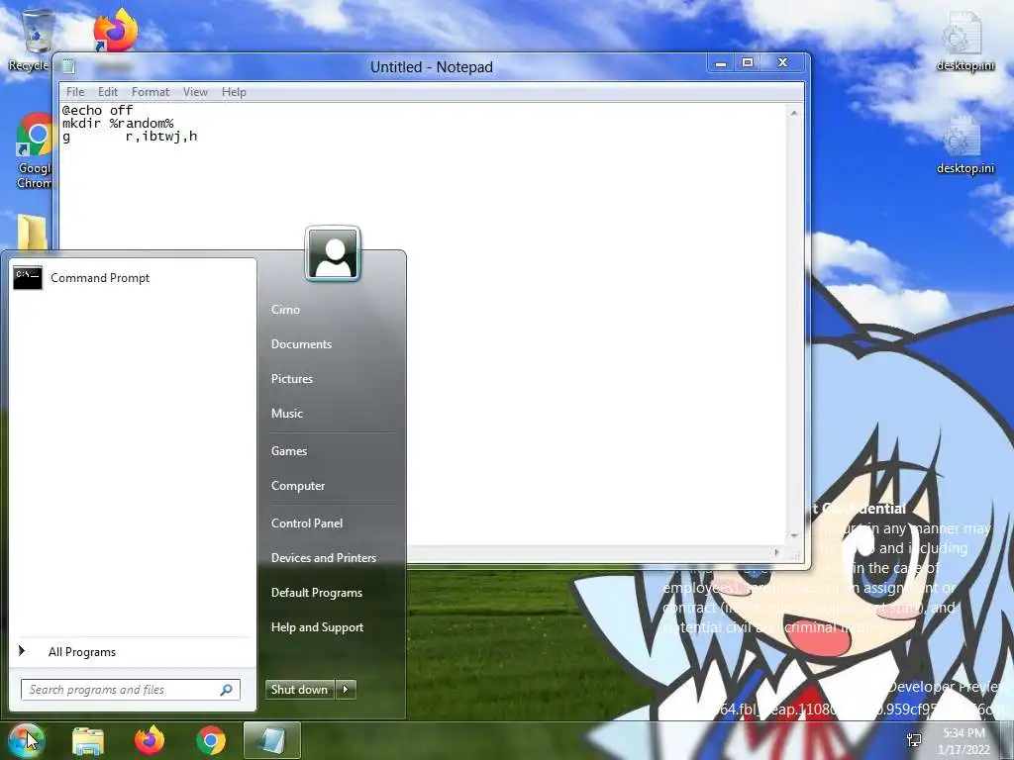Click Notepad horizontal scrollbar right arrow

(777, 552)
